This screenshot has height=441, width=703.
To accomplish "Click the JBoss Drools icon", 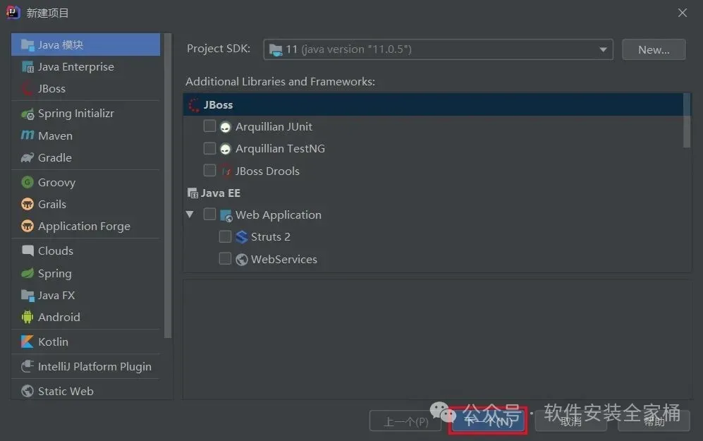I will coord(226,171).
